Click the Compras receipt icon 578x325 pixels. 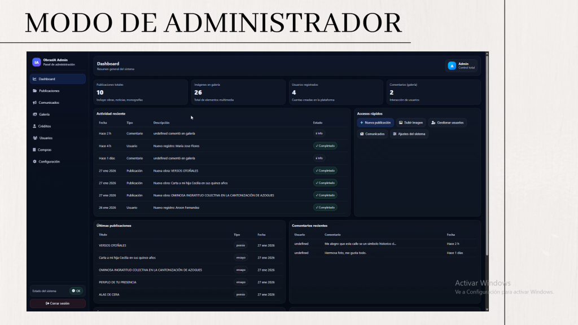click(35, 150)
